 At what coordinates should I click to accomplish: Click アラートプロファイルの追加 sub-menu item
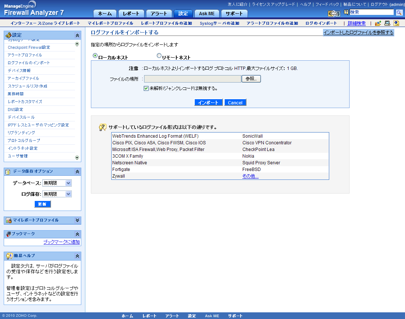(272, 23)
